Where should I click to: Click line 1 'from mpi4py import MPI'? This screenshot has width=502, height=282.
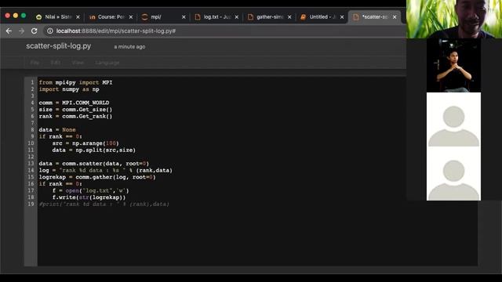(75, 82)
